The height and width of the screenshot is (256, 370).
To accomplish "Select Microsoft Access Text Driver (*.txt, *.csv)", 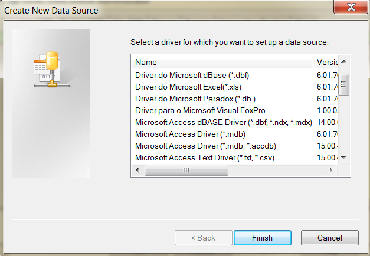I will [x=205, y=158].
